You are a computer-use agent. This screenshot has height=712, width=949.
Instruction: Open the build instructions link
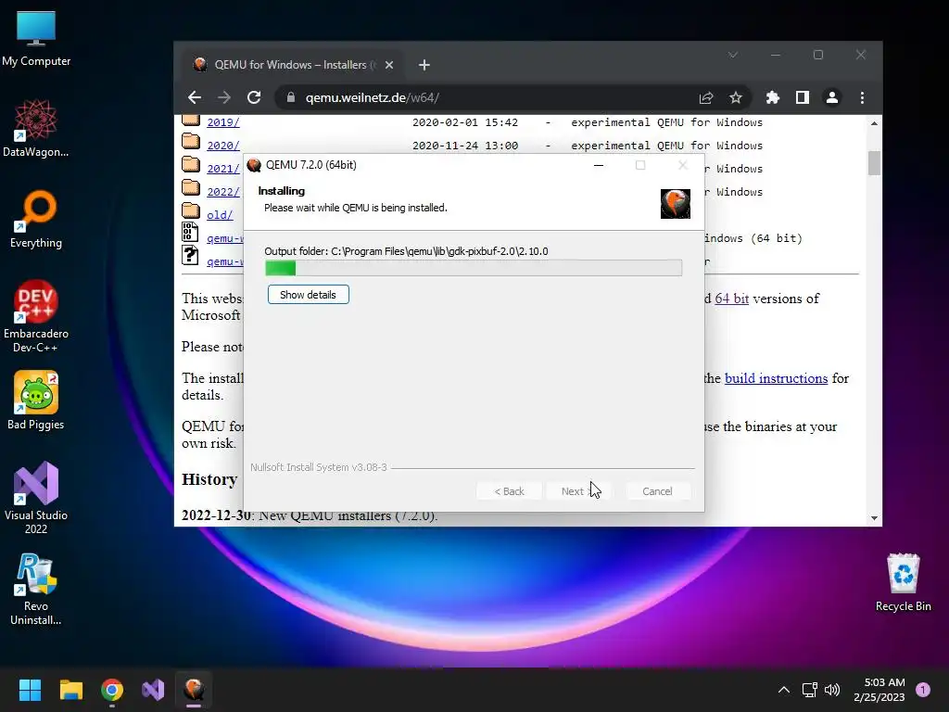point(776,378)
